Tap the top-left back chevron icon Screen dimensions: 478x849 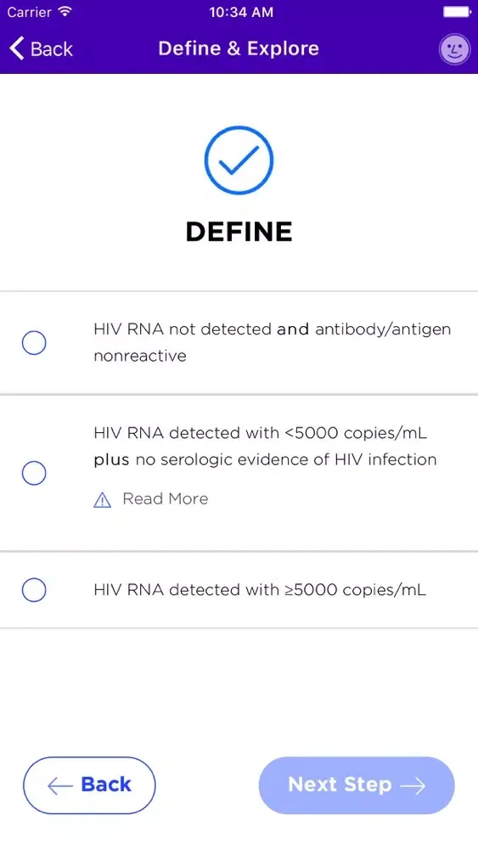(17, 48)
